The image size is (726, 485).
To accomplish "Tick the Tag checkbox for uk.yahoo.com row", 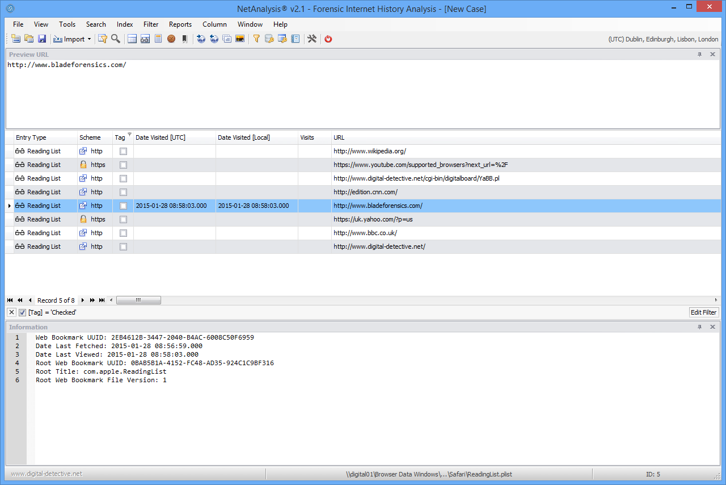I will [x=123, y=219].
